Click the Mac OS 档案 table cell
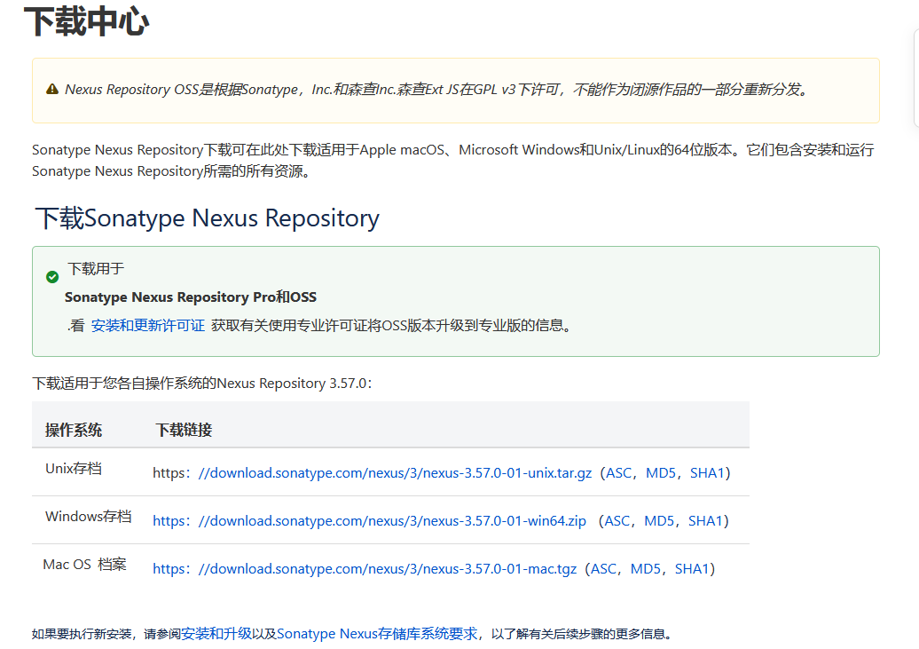Screen dimensions: 919x649 tap(84, 565)
